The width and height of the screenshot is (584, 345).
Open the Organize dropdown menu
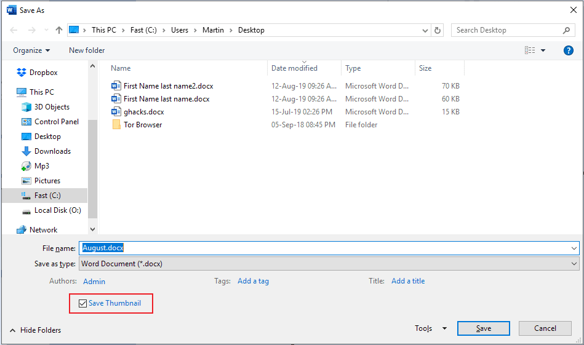pyautogui.click(x=31, y=50)
